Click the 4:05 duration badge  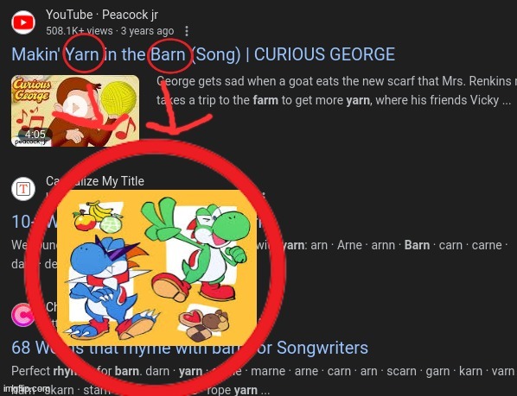[35, 135]
